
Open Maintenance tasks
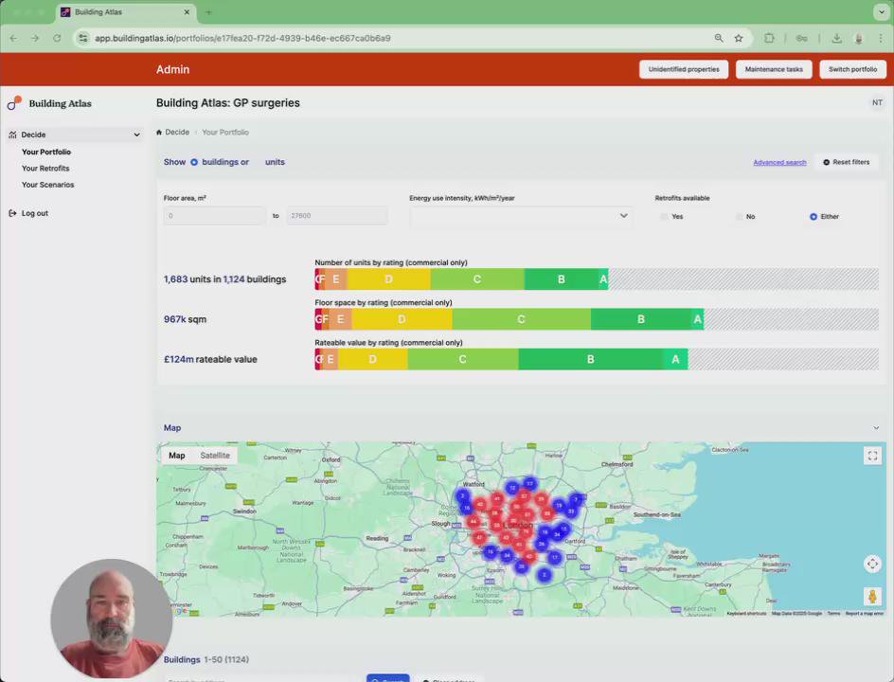774,69
